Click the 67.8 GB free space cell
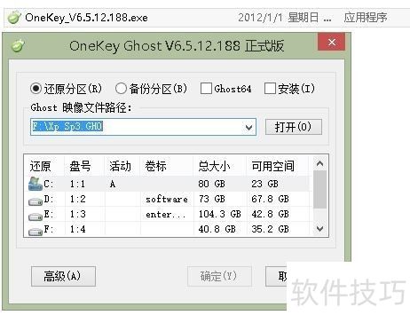410x323 pixels. coord(270,199)
